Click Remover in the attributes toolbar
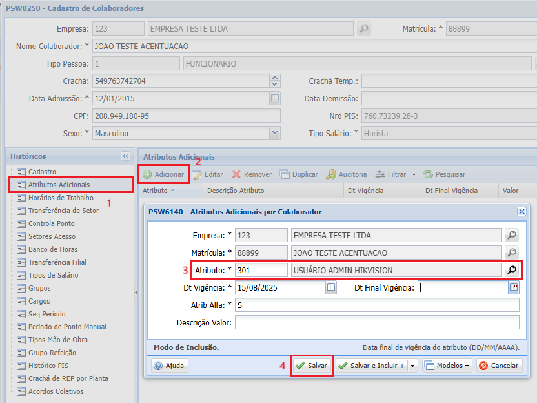537x403 pixels. (252, 174)
